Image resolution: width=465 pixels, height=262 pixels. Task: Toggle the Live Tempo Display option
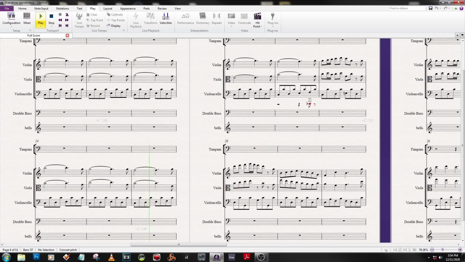114,26
